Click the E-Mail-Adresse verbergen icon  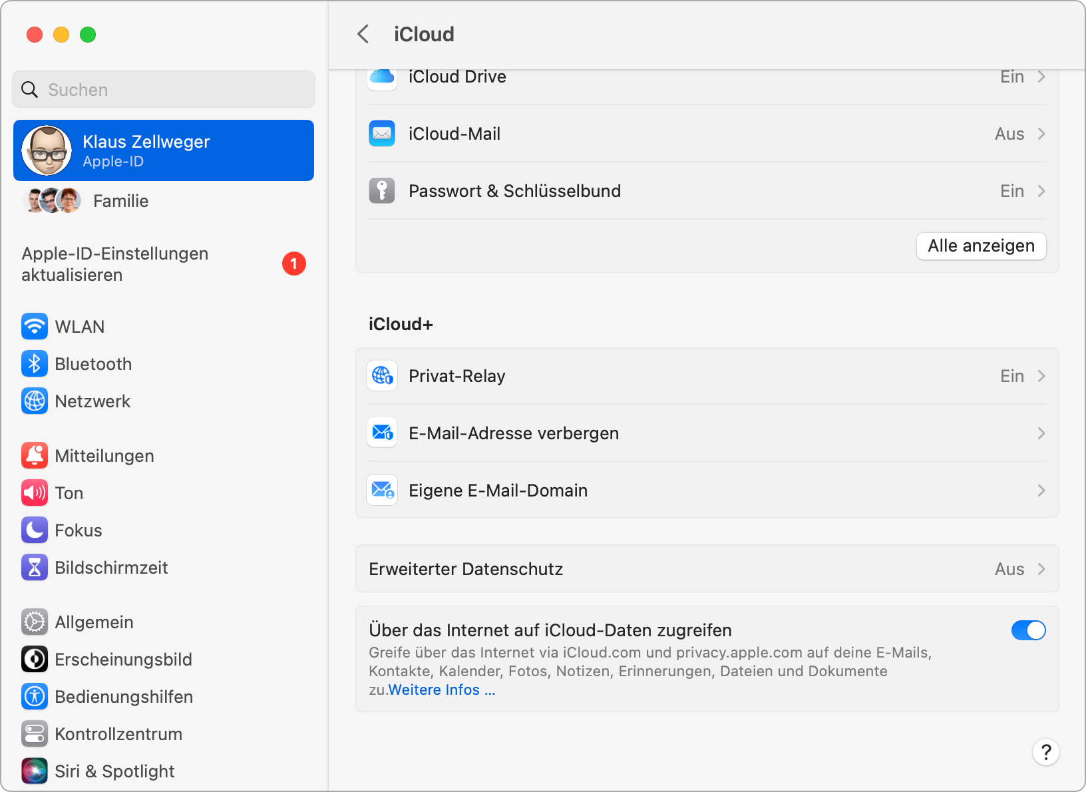382,433
